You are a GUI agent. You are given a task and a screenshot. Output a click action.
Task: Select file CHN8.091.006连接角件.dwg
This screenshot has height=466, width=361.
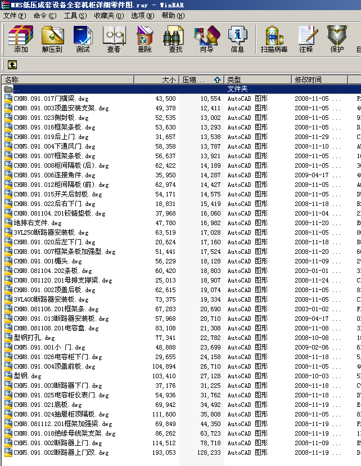55,175
